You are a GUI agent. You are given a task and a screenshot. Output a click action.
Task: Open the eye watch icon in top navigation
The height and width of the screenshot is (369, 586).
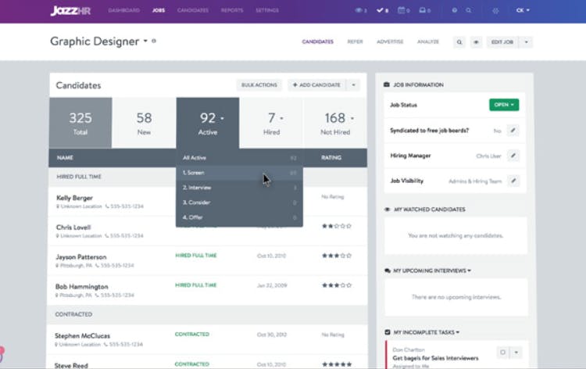coord(361,10)
